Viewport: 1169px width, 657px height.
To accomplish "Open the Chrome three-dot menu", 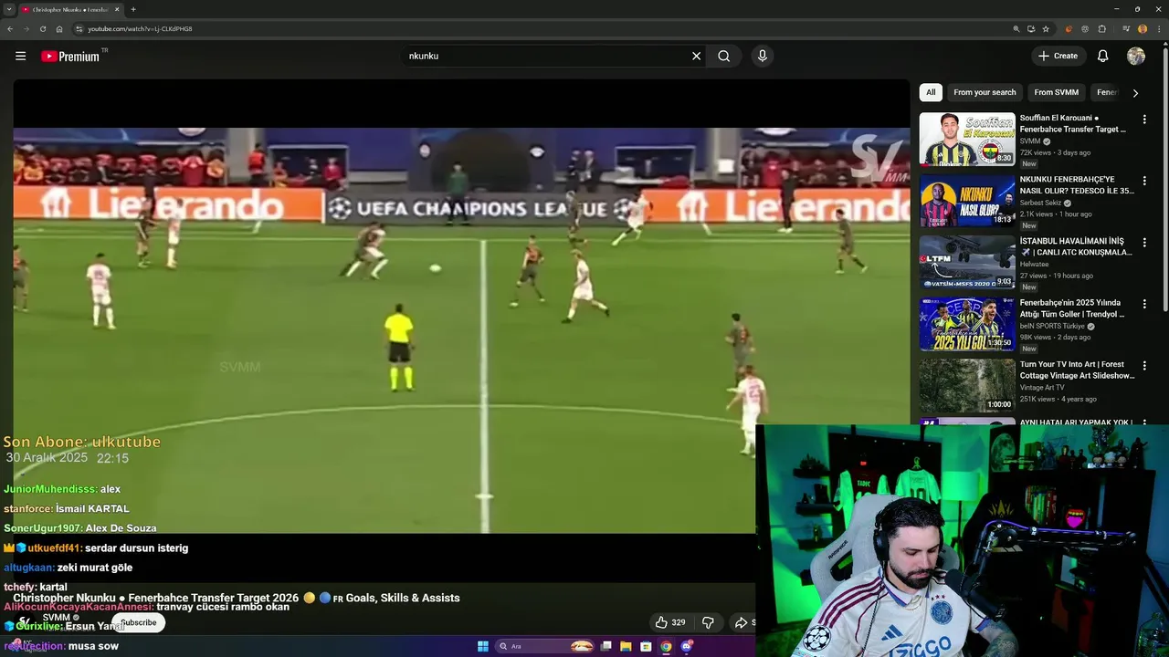I will [1158, 28].
